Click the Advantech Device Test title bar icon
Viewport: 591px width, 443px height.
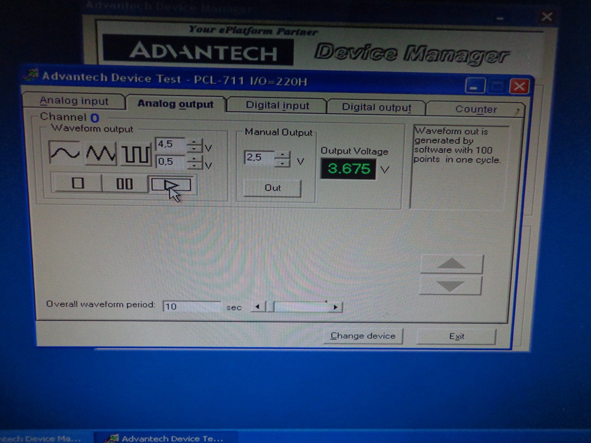click(32, 75)
